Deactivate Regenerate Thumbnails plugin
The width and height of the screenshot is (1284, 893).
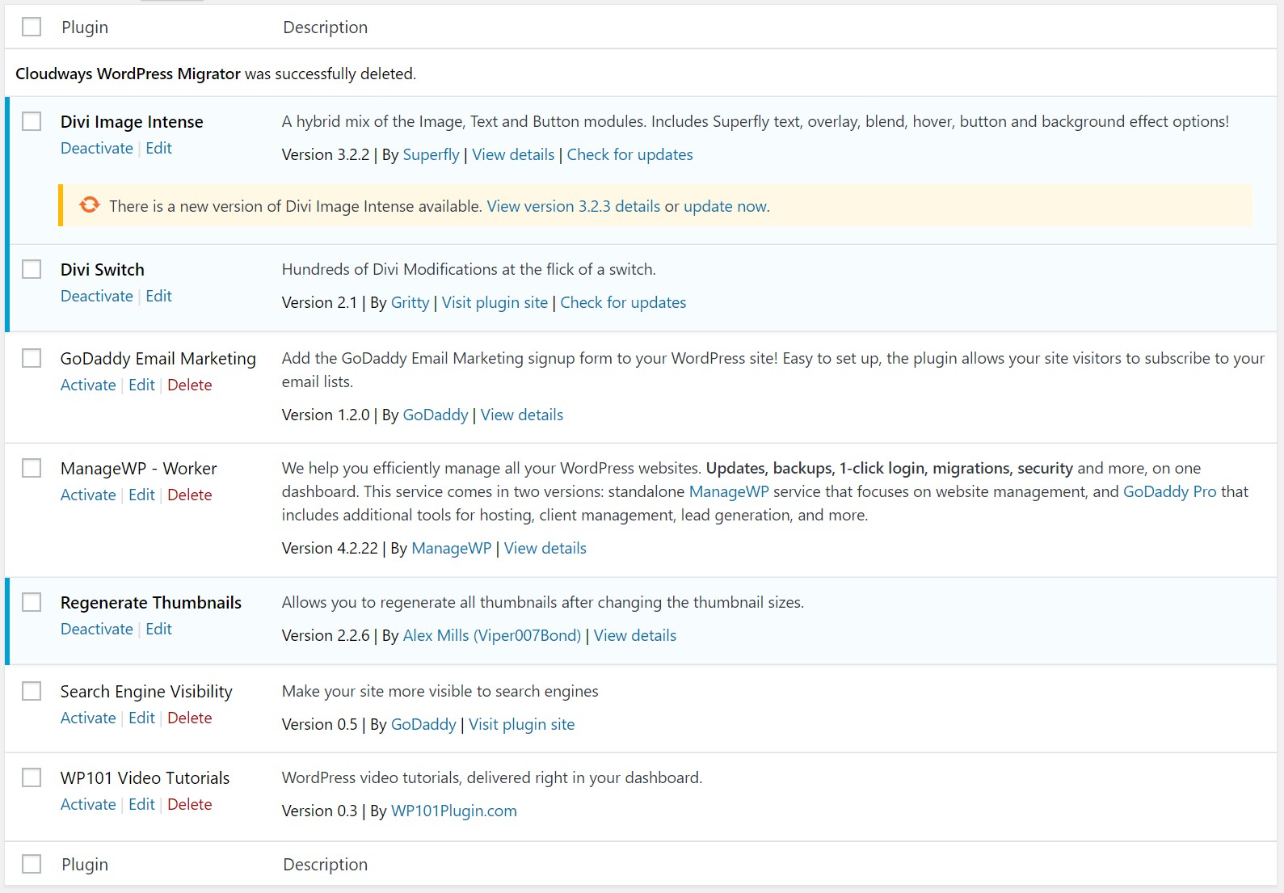pyautogui.click(x=97, y=629)
